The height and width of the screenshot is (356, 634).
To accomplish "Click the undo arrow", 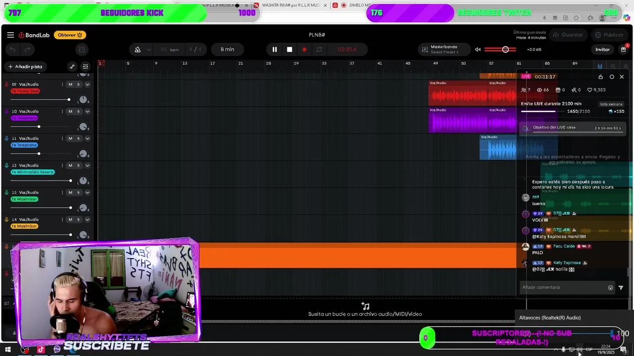I will coord(12,49).
